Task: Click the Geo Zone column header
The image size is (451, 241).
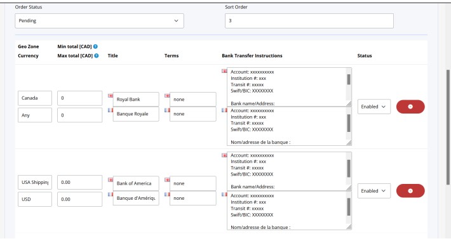Action: click(28, 46)
